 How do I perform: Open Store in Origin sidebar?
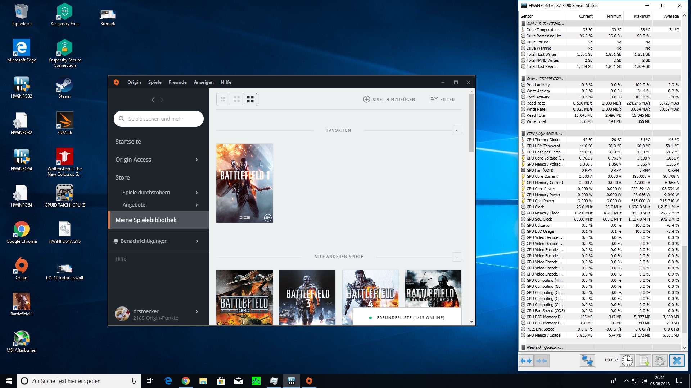[122, 177]
